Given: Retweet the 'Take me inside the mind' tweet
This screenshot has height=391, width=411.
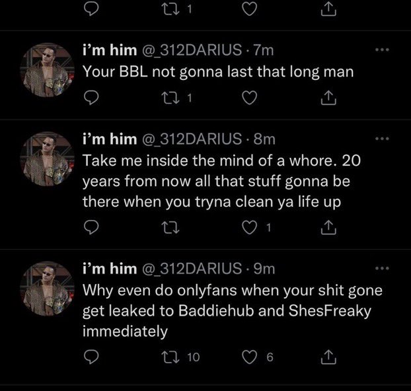Looking at the screenshot, I should pyautogui.click(x=170, y=227).
